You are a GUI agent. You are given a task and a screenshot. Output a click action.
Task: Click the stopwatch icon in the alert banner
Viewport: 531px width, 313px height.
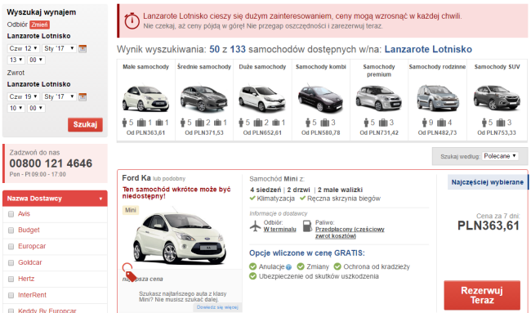(x=132, y=21)
